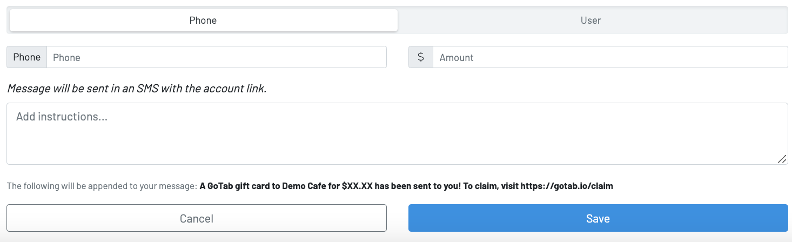
Task: Click the italic SMS account link notice
Action: [x=137, y=89]
